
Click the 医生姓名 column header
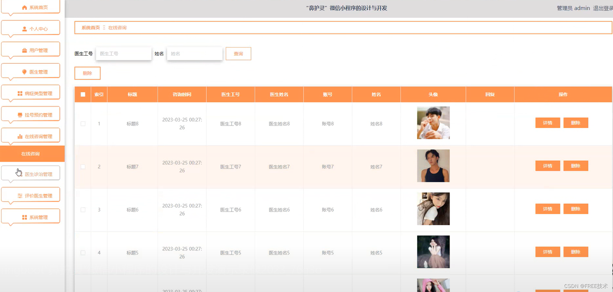pyautogui.click(x=279, y=94)
